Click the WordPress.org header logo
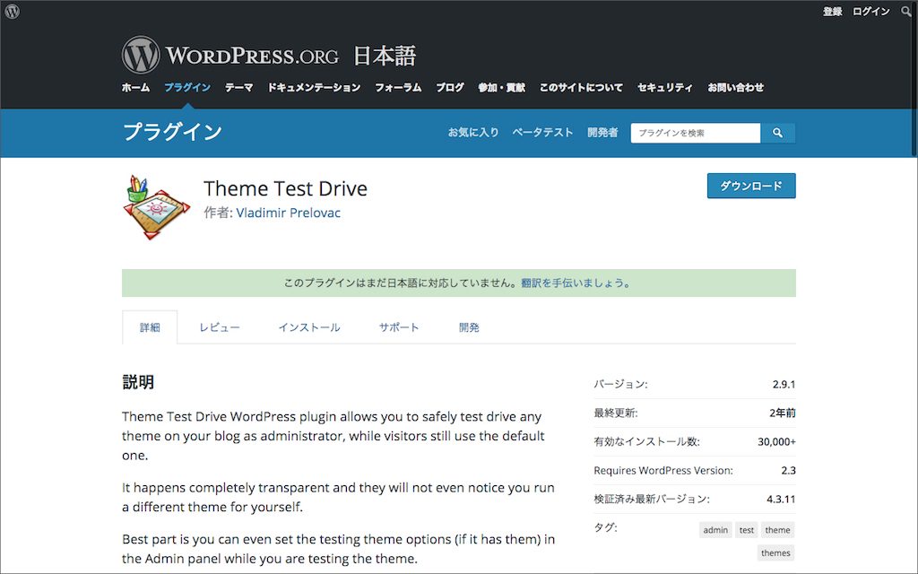Image resolution: width=918 pixels, height=574 pixels. pyautogui.click(x=230, y=55)
